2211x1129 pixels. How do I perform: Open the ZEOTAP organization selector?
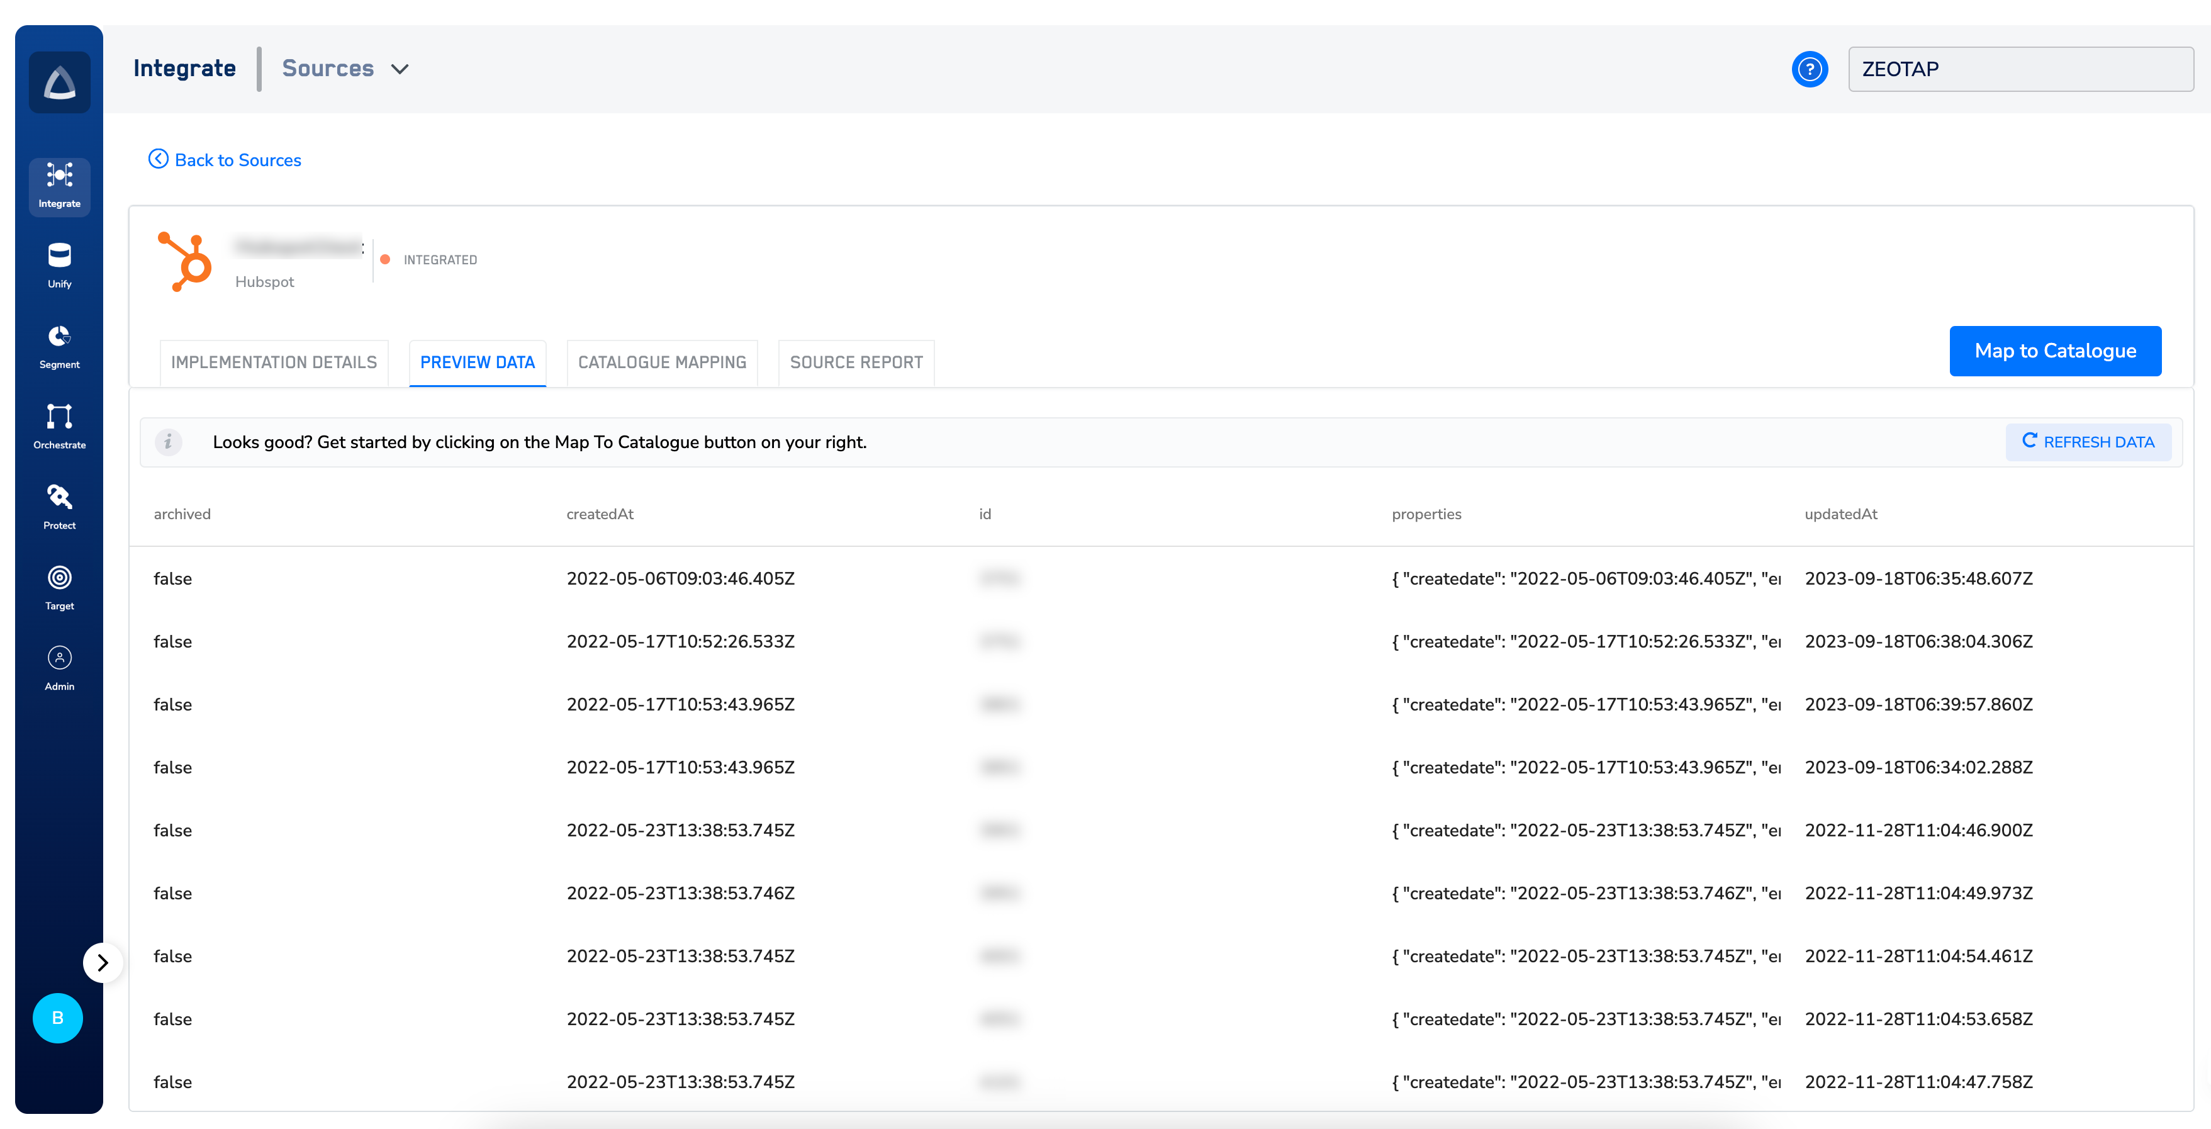[x=2020, y=69]
